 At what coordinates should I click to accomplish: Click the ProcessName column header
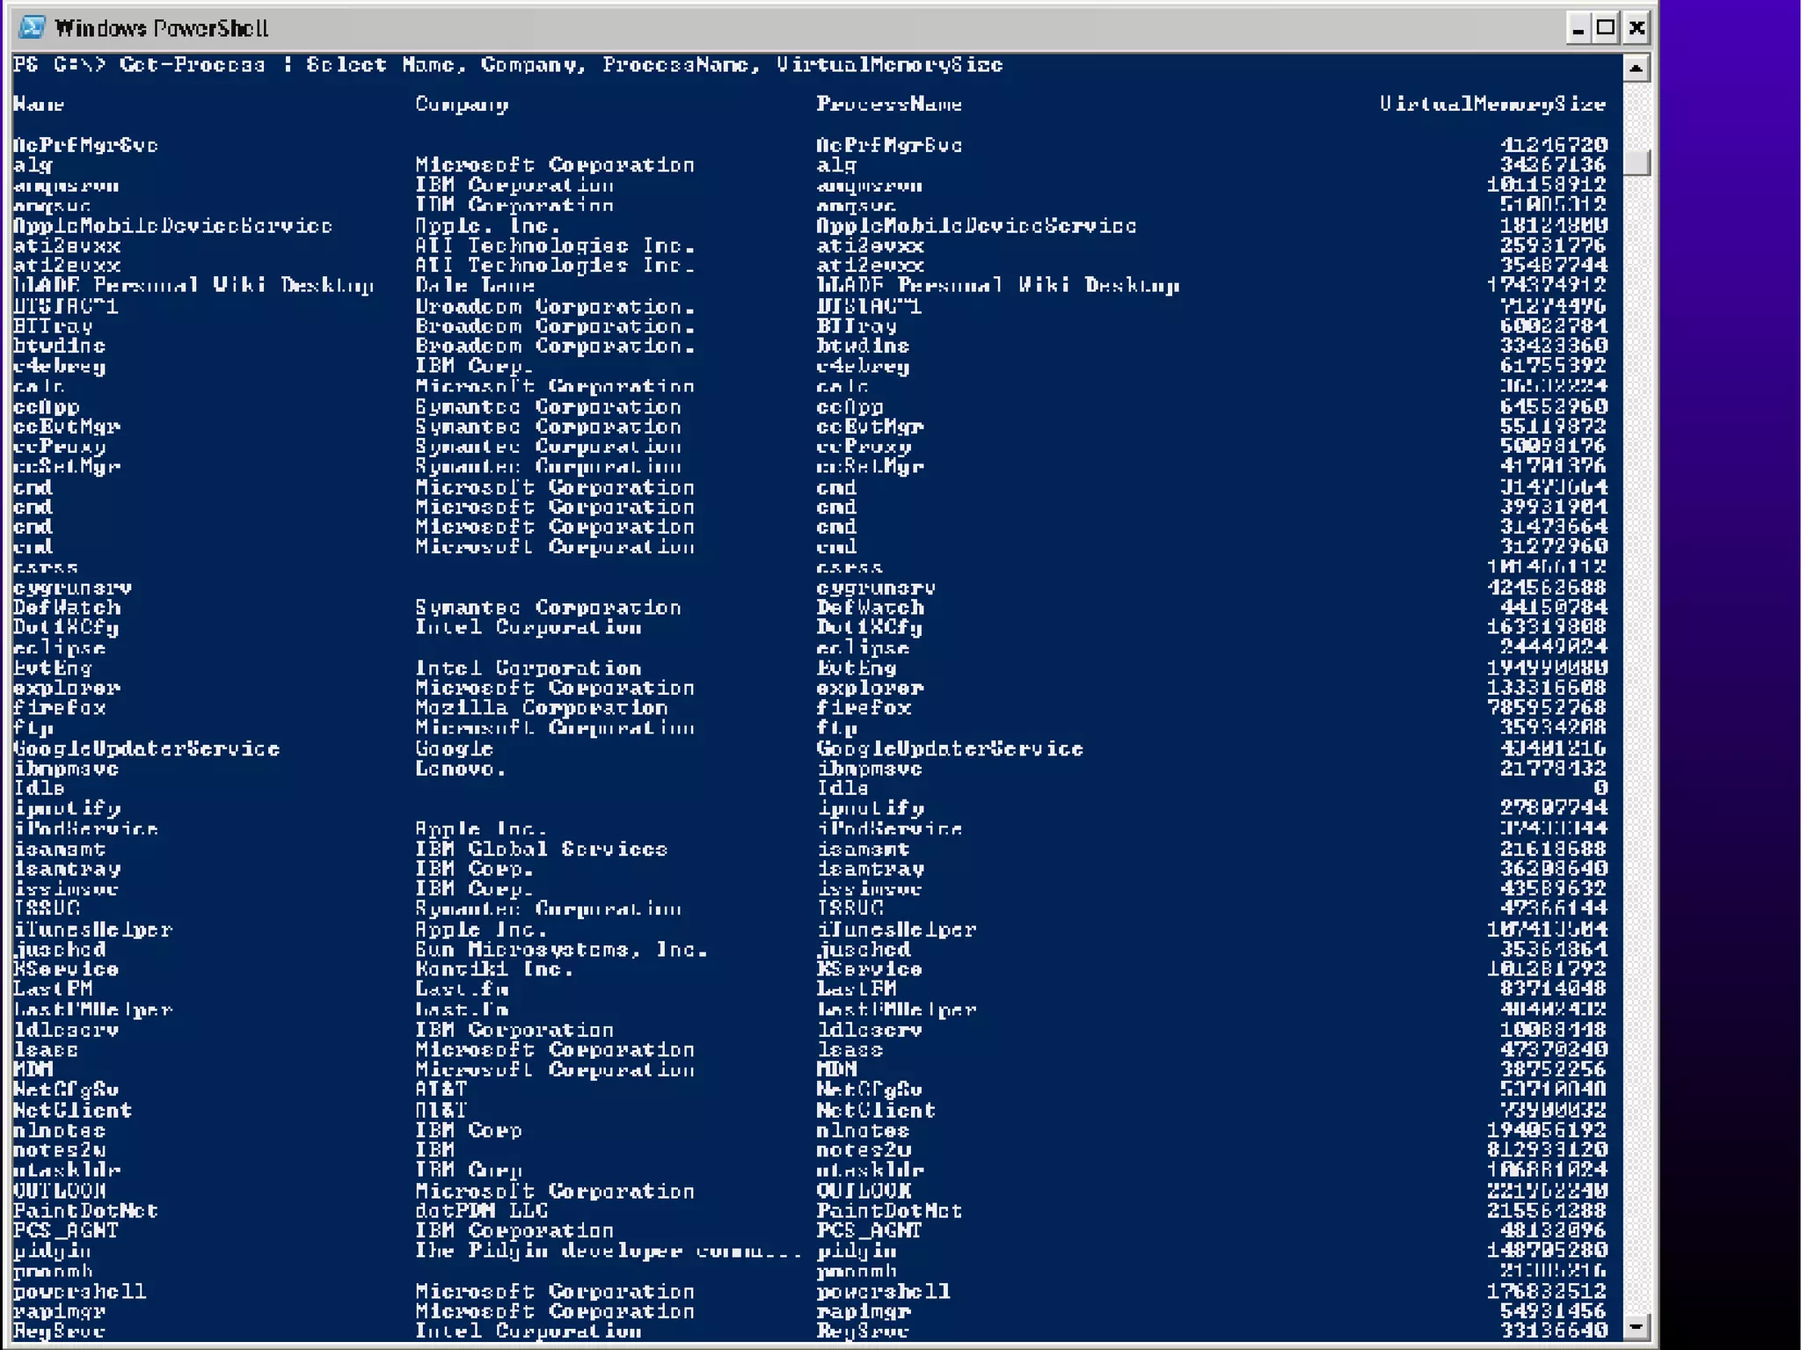[x=888, y=105]
